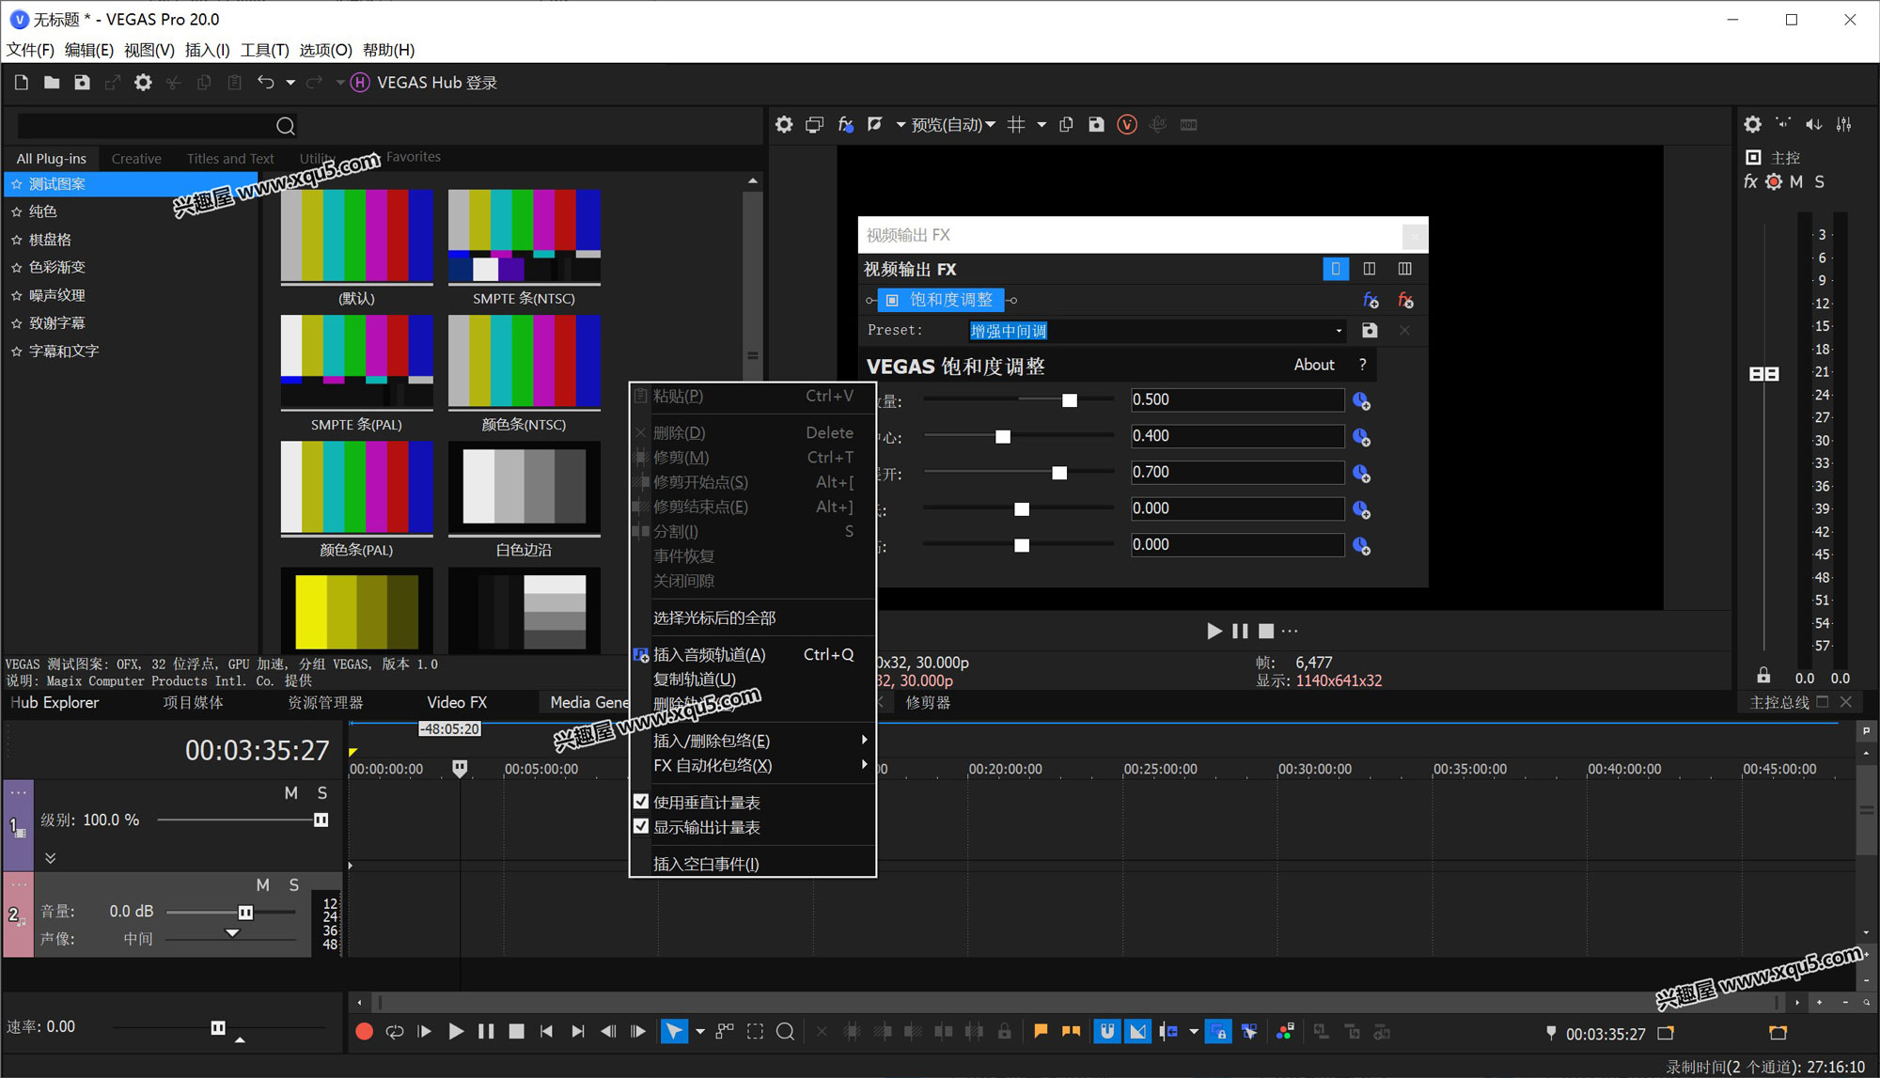Choose 插入音频轨道 from context menu
The width and height of the screenshot is (1880, 1078).
pos(710,654)
